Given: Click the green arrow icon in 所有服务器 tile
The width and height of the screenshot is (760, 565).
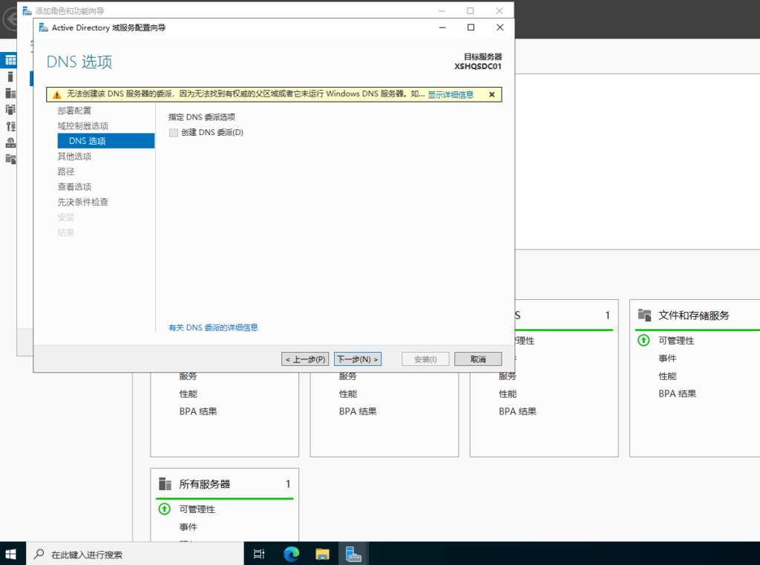Looking at the screenshot, I should [x=165, y=509].
